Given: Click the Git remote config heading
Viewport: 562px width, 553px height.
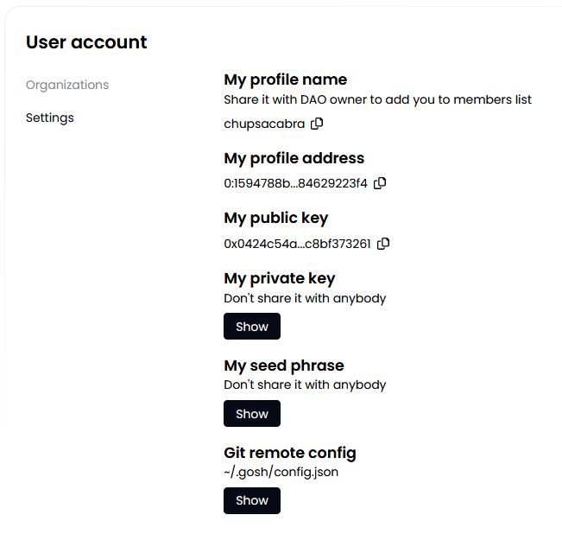Looking at the screenshot, I should (x=289, y=453).
